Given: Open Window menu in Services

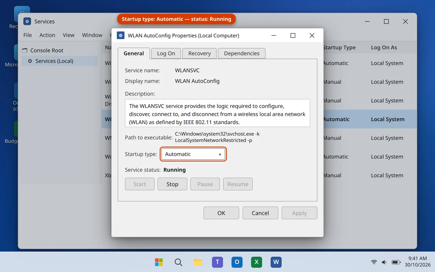Looking at the screenshot, I should tap(92, 35).
